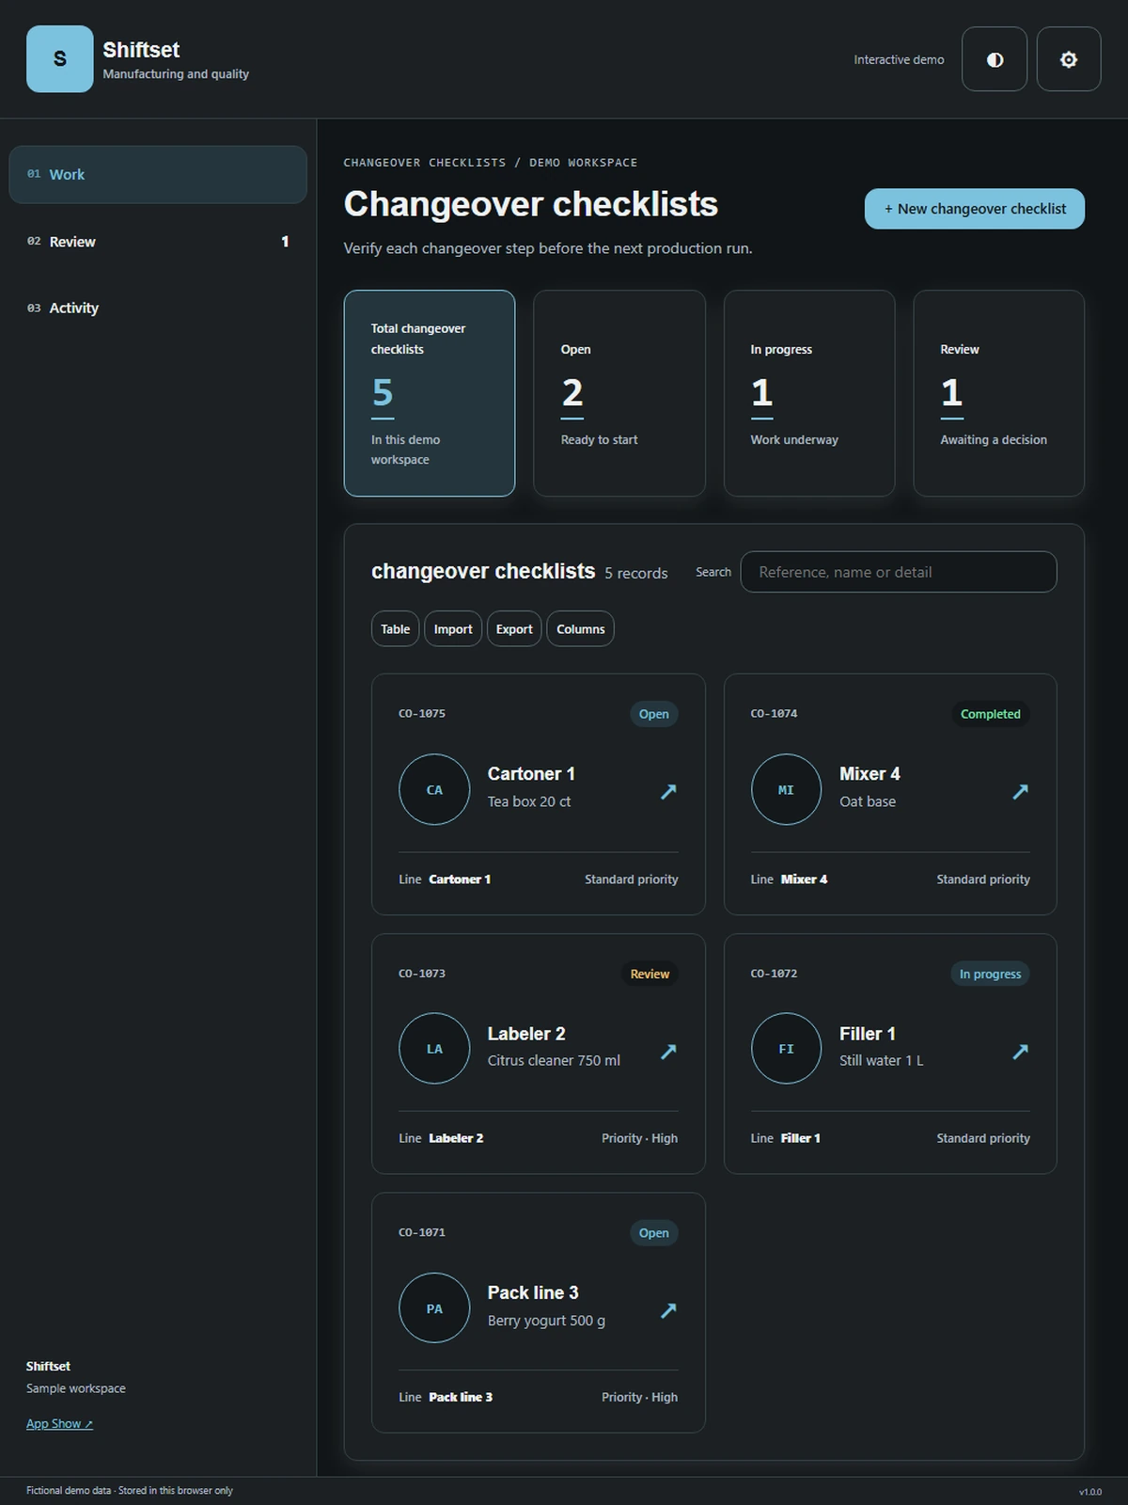Click the Labeler 2 card title
1128x1505 pixels.
tap(526, 1034)
